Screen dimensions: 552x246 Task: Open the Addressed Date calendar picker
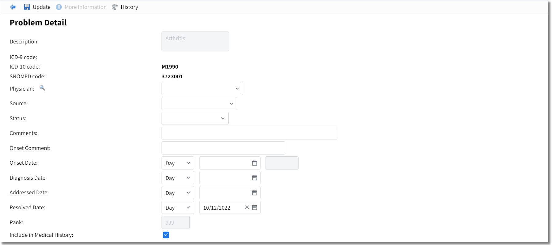tap(254, 193)
